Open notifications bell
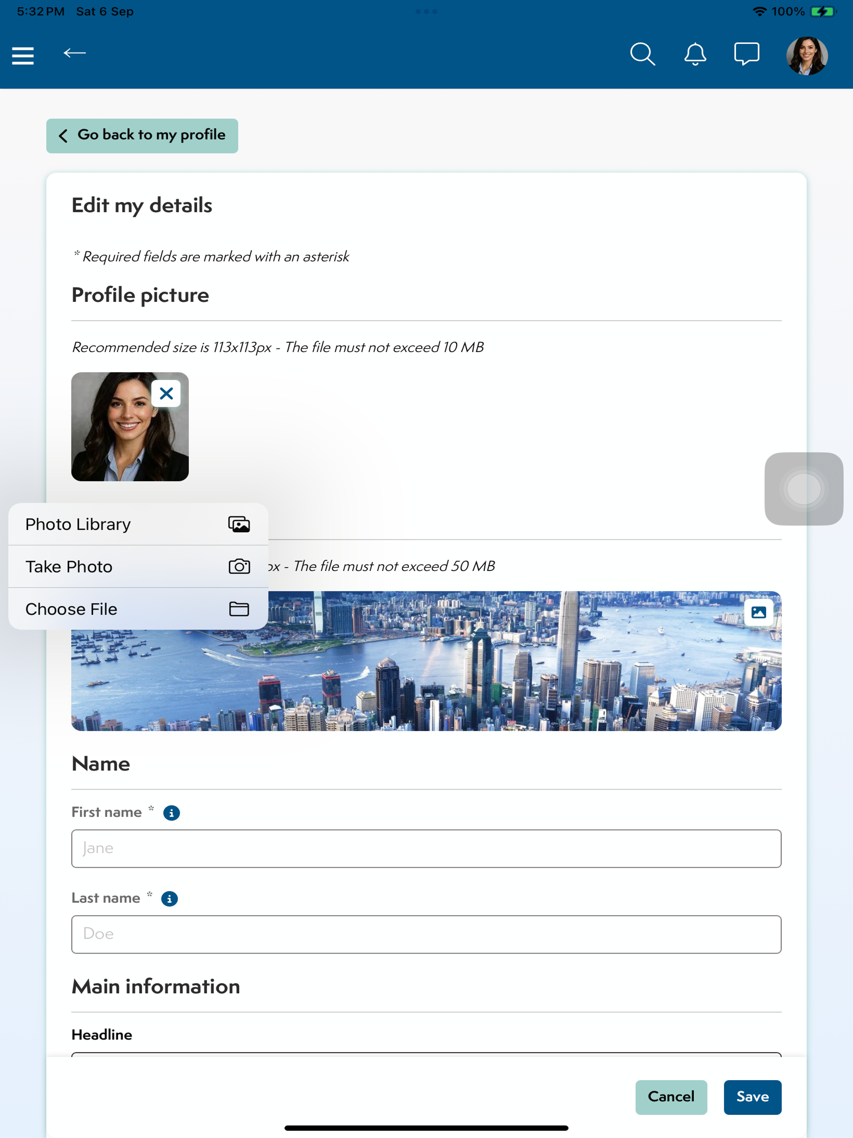This screenshot has width=853, height=1138. pyautogui.click(x=695, y=54)
